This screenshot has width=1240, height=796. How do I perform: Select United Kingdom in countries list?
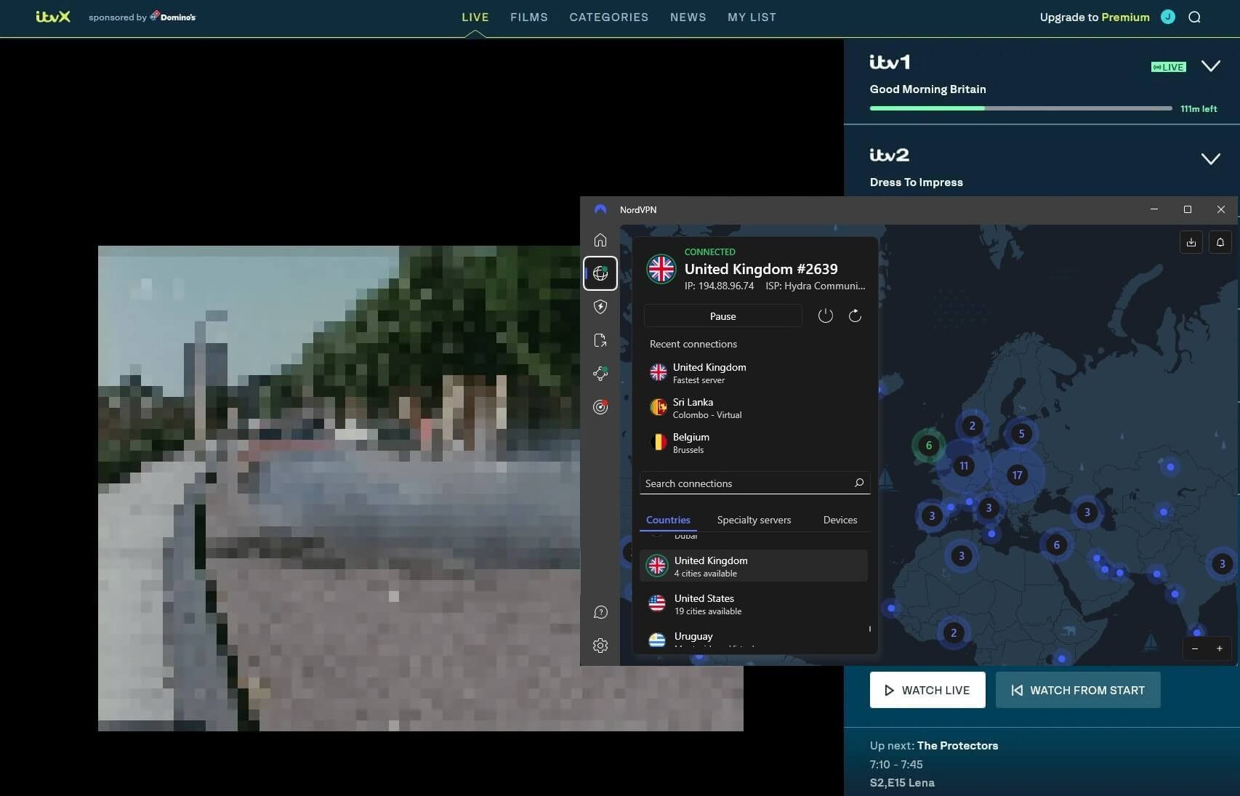(754, 566)
